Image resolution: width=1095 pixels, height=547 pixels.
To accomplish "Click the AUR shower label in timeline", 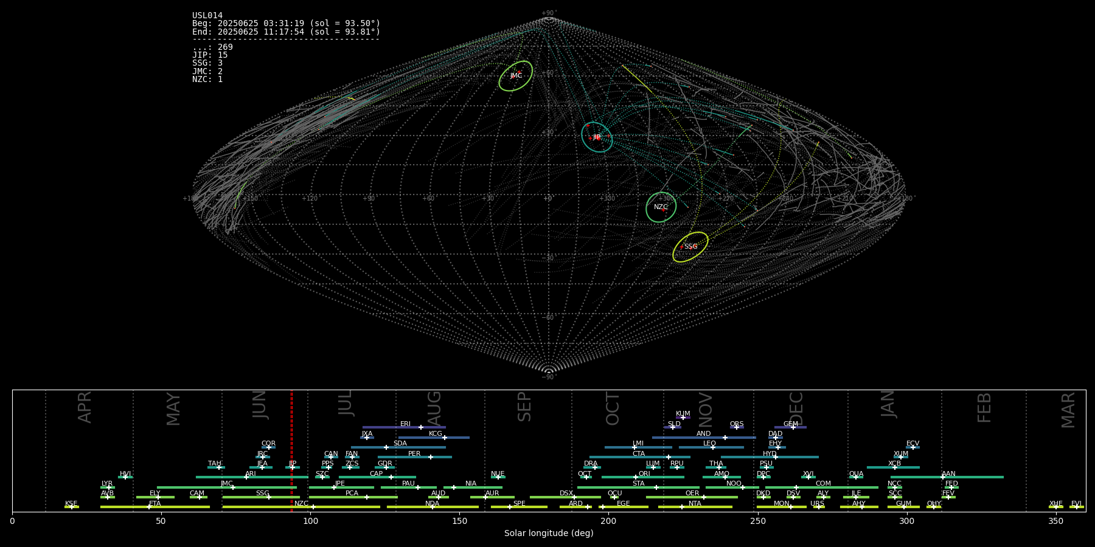I will [492, 494].
